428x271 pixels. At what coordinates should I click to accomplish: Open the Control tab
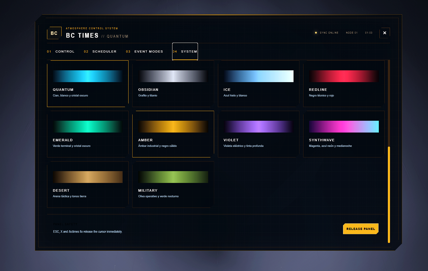pyautogui.click(x=61, y=51)
